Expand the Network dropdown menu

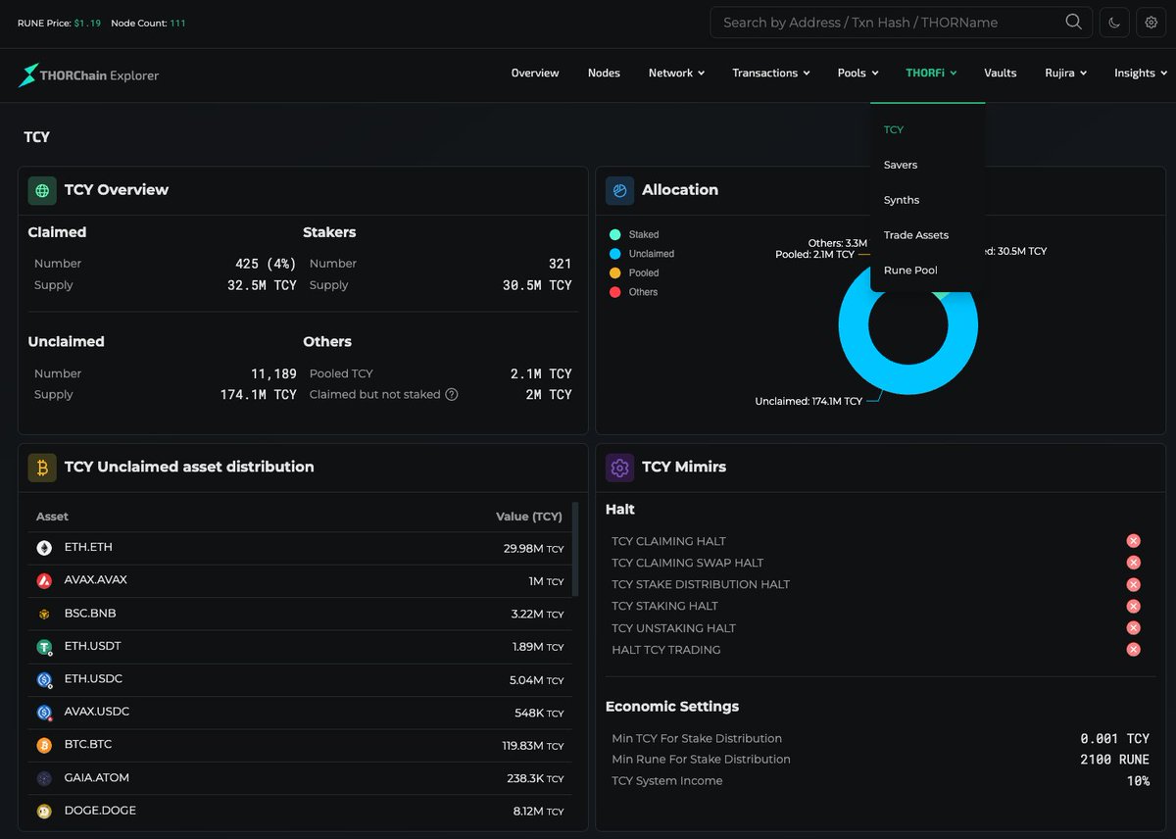[x=676, y=74]
